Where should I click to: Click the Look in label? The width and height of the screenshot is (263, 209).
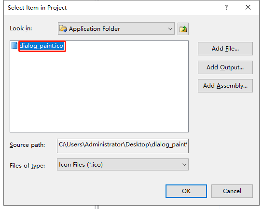pos(21,28)
